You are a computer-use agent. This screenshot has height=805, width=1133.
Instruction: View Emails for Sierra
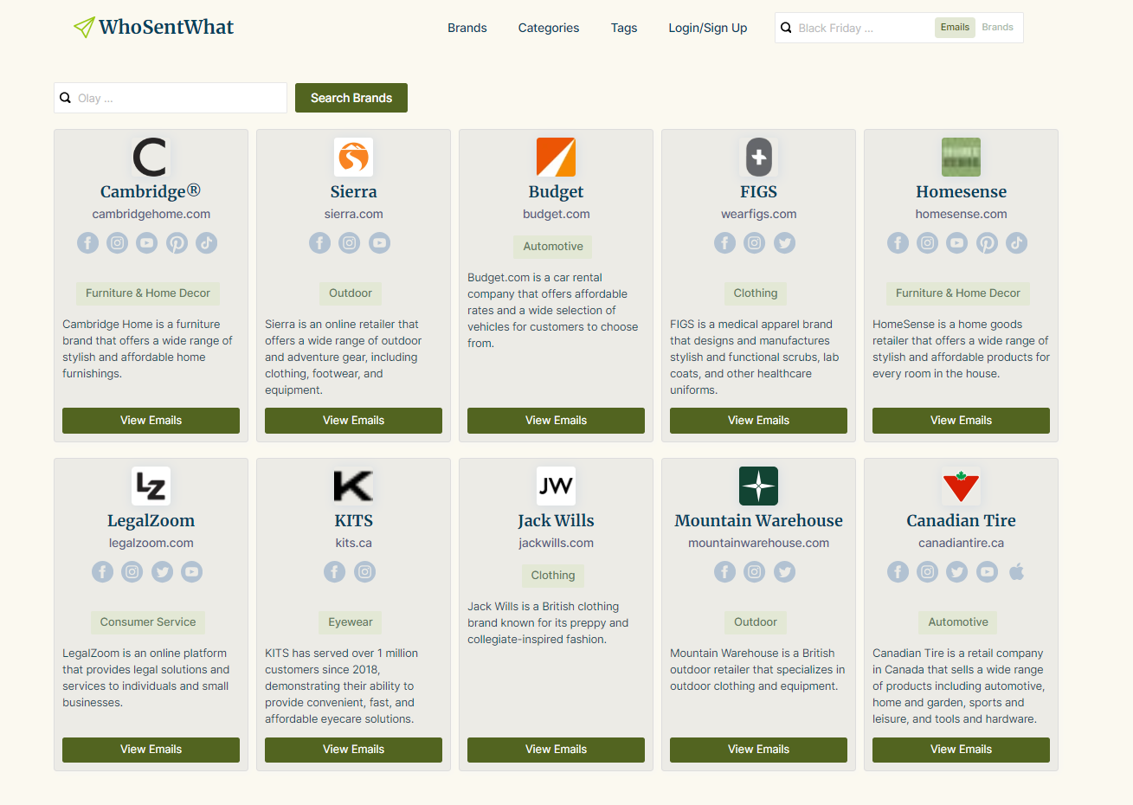click(x=353, y=421)
